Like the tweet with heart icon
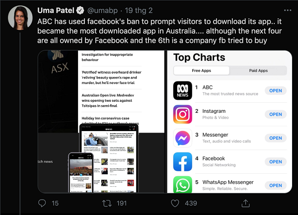298x215 pixels. coord(175,203)
